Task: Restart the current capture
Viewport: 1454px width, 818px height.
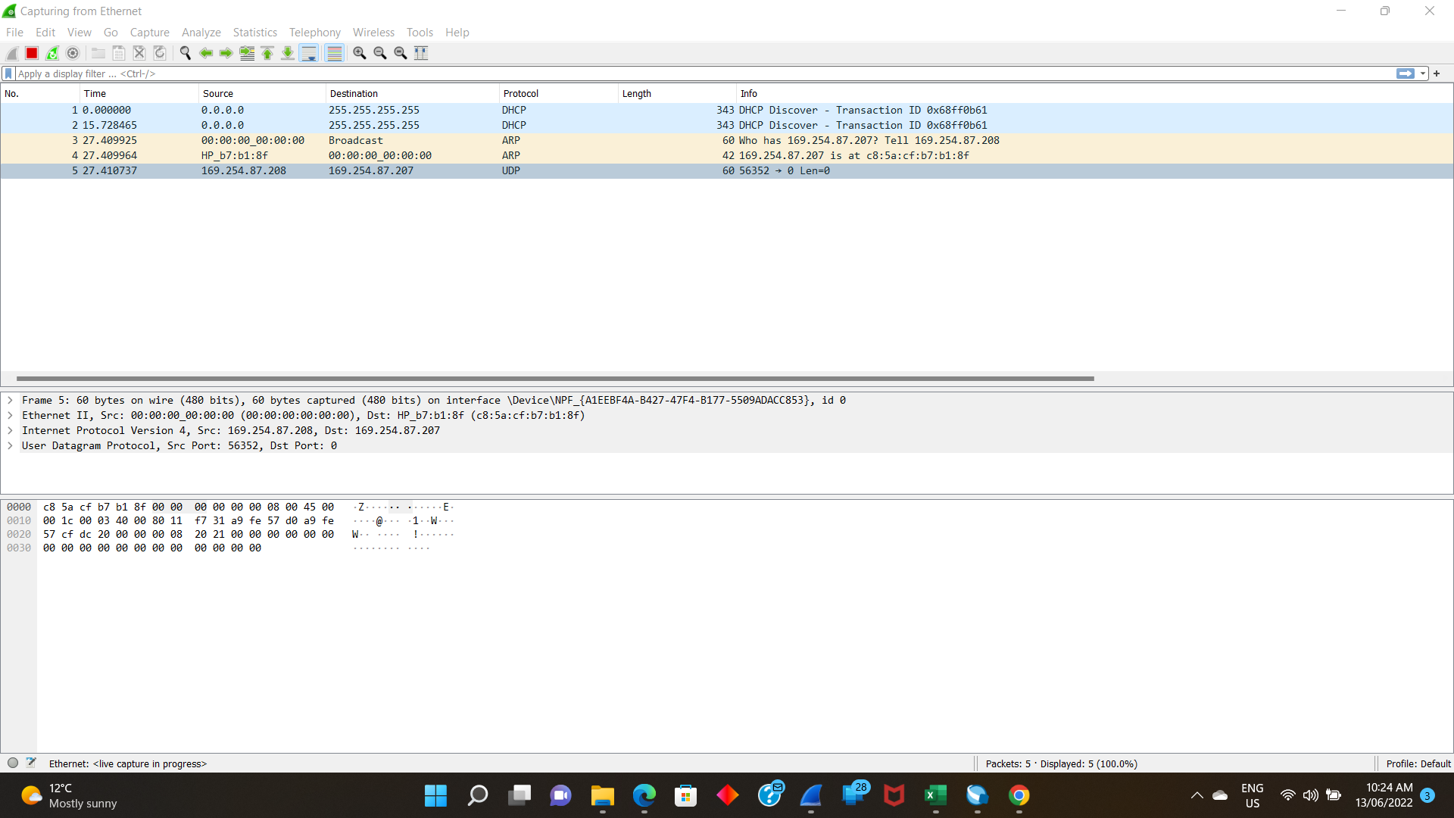Action: pos(52,53)
